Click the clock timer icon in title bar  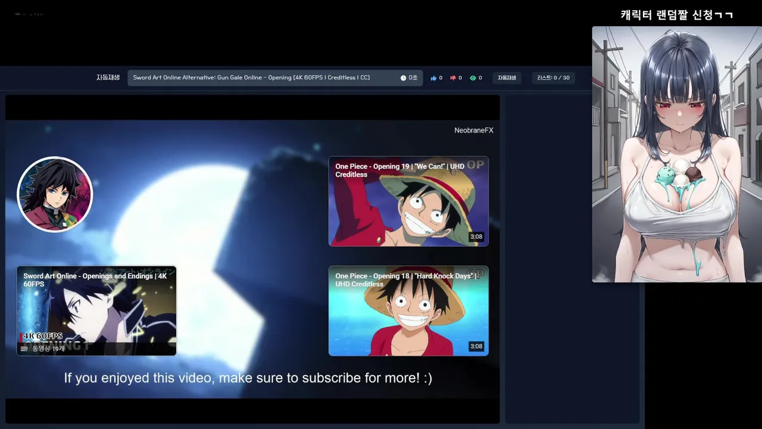(403, 78)
